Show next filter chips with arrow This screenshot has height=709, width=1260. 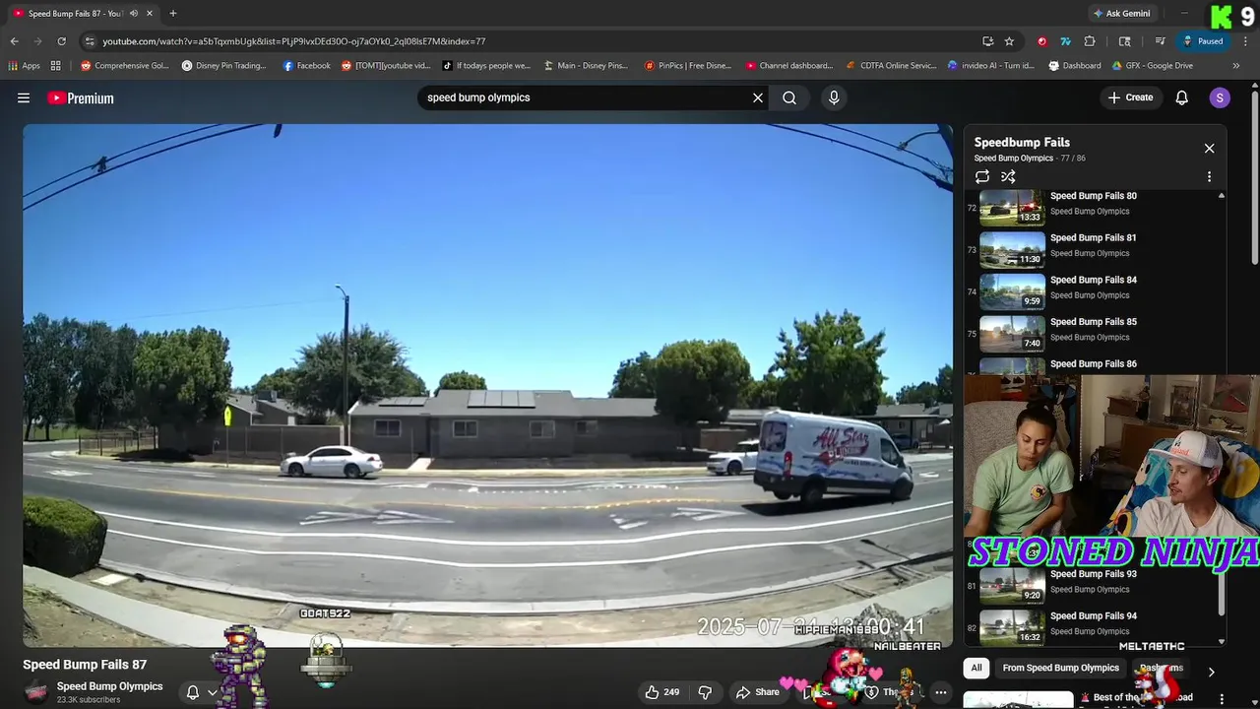point(1211,672)
